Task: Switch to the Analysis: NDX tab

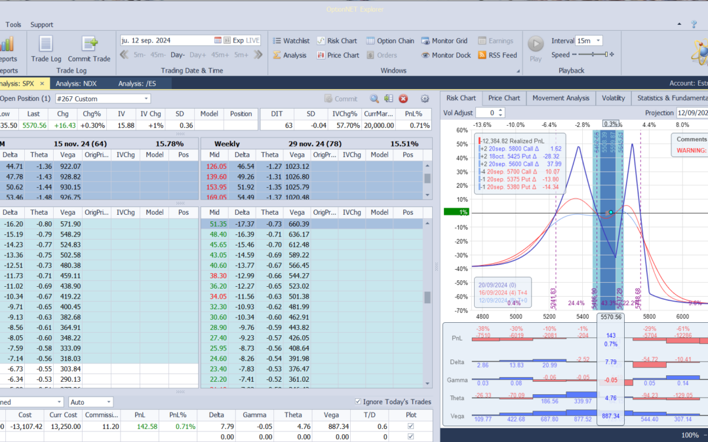Action: pyautogui.click(x=77, y=83)
